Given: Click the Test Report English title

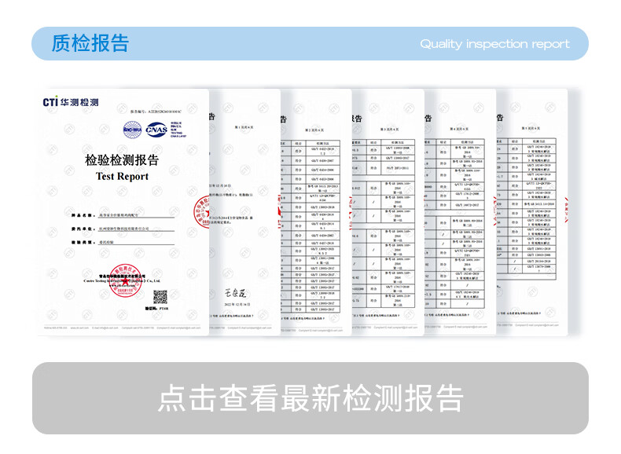Looking at the screenshot, I should 122,177.
